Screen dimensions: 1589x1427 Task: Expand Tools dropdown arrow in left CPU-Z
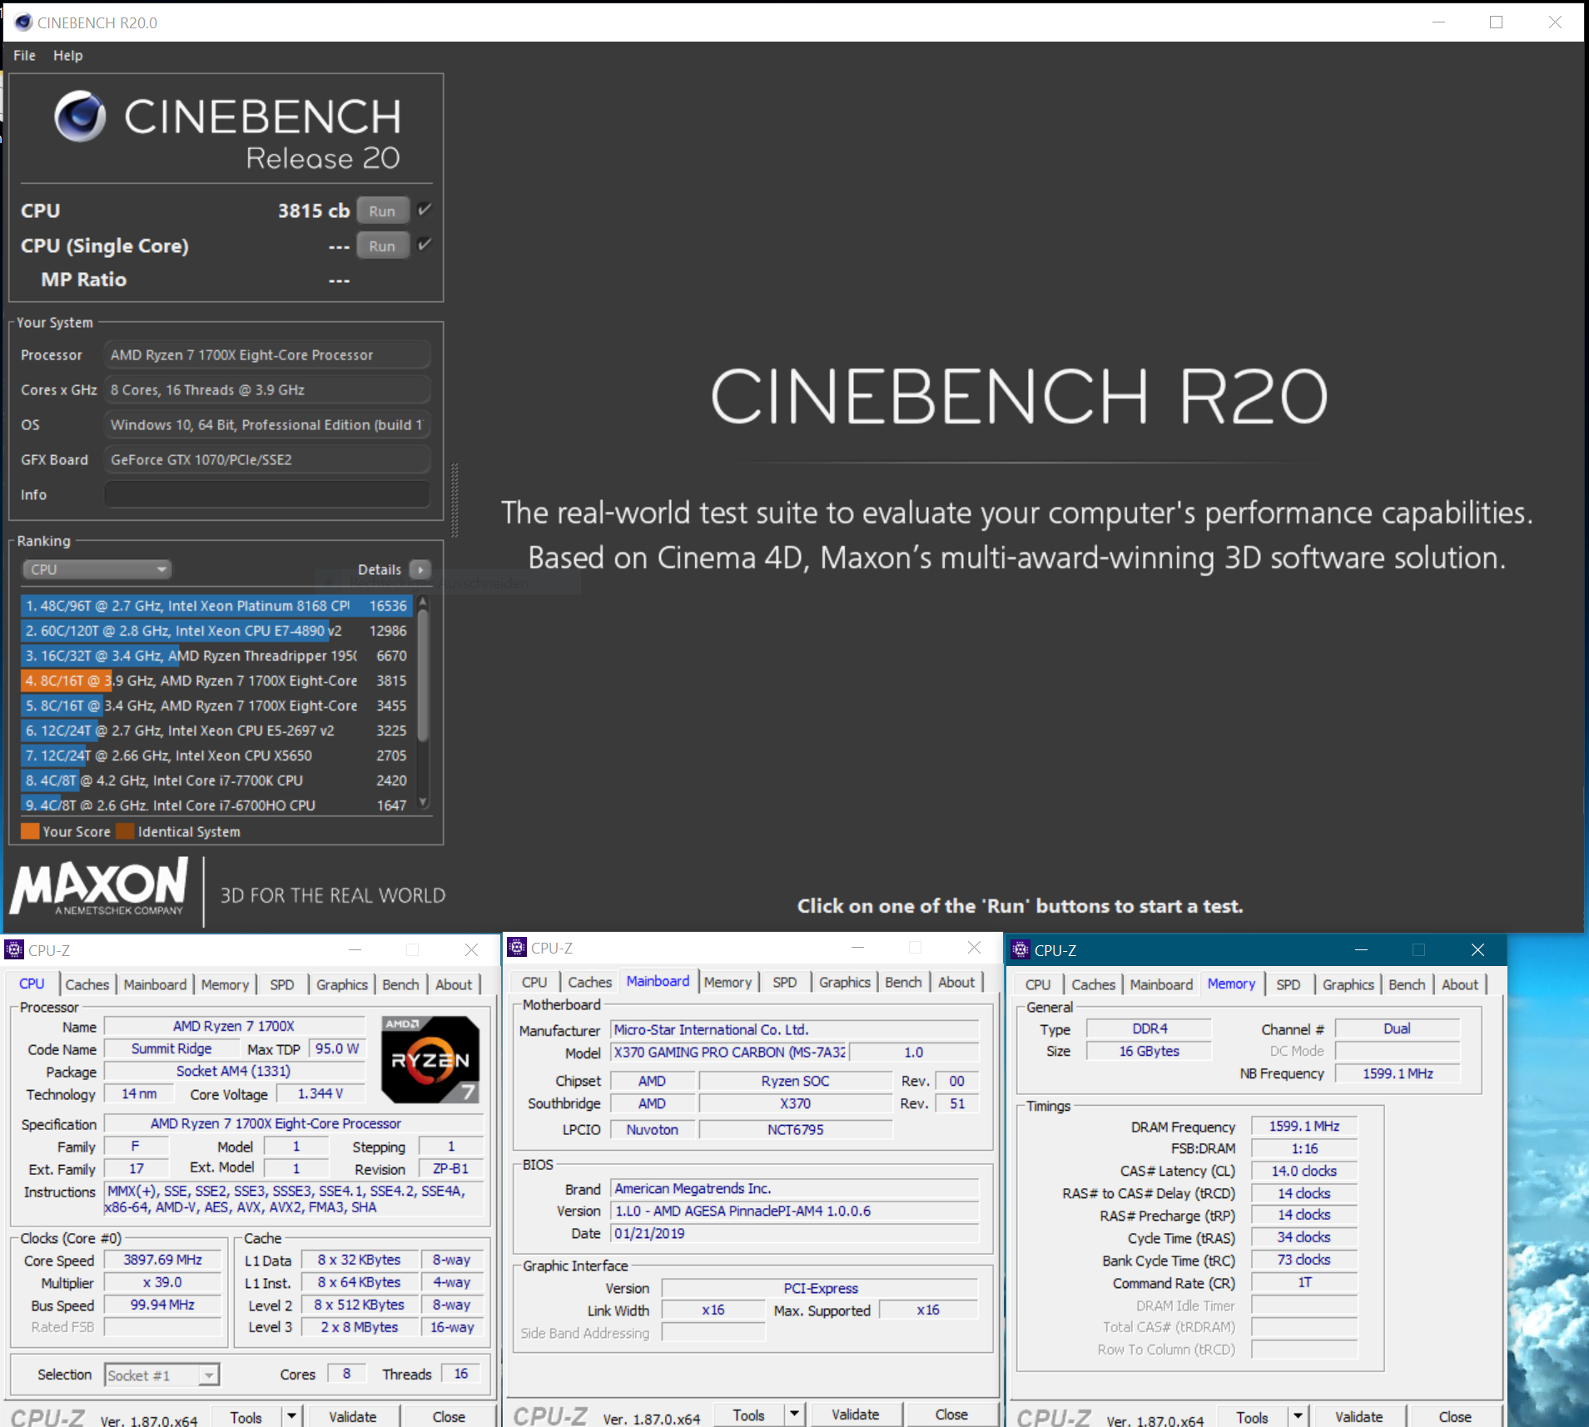291,1416
